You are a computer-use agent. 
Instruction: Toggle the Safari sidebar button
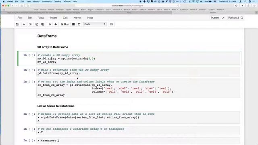[x=22, y=6]
